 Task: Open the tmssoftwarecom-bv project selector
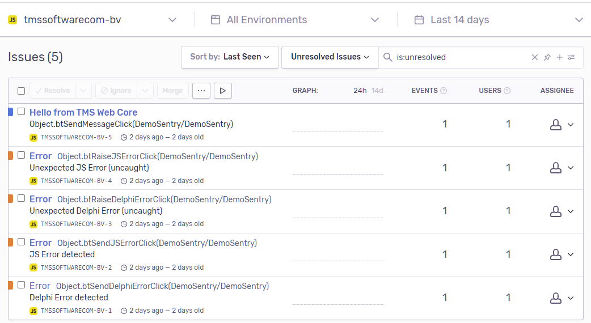[92, 20]
